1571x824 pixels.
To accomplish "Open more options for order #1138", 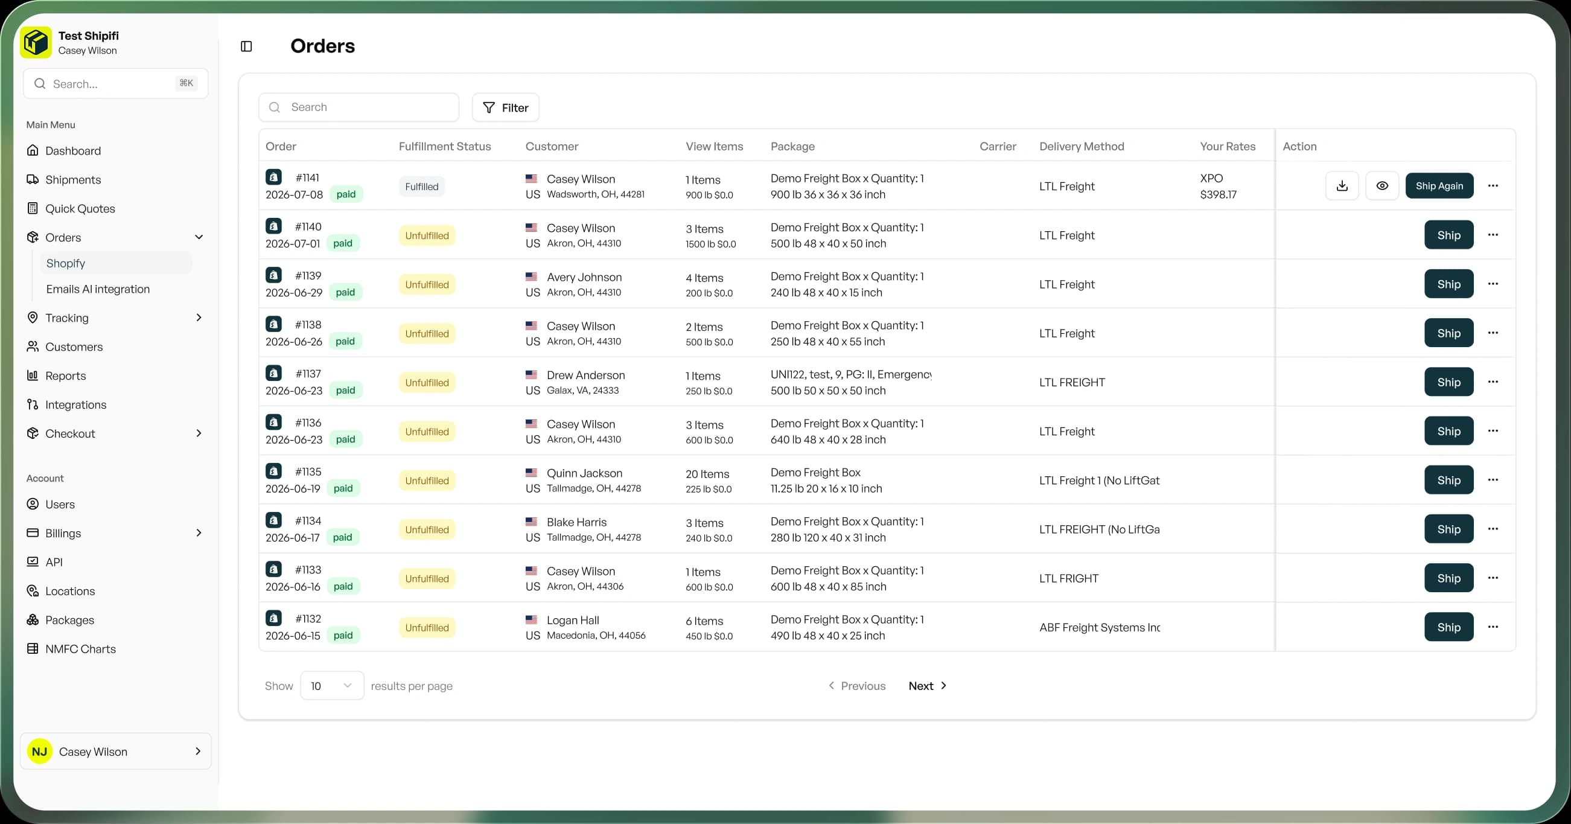I will [x=1493, y=333].
